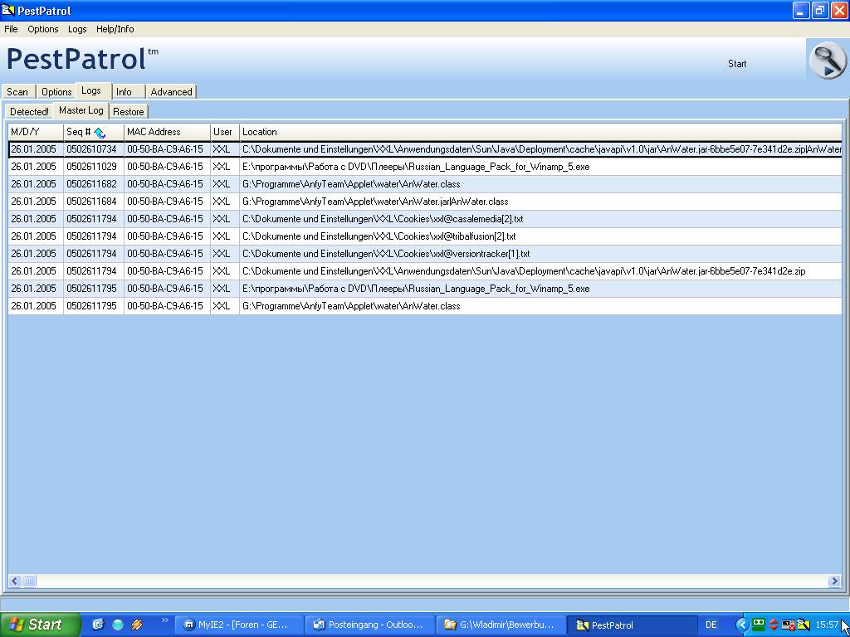Expand hidden system tray icons
Image resolution: width=850 pixels, height=637 pixels.
[742, 625]
